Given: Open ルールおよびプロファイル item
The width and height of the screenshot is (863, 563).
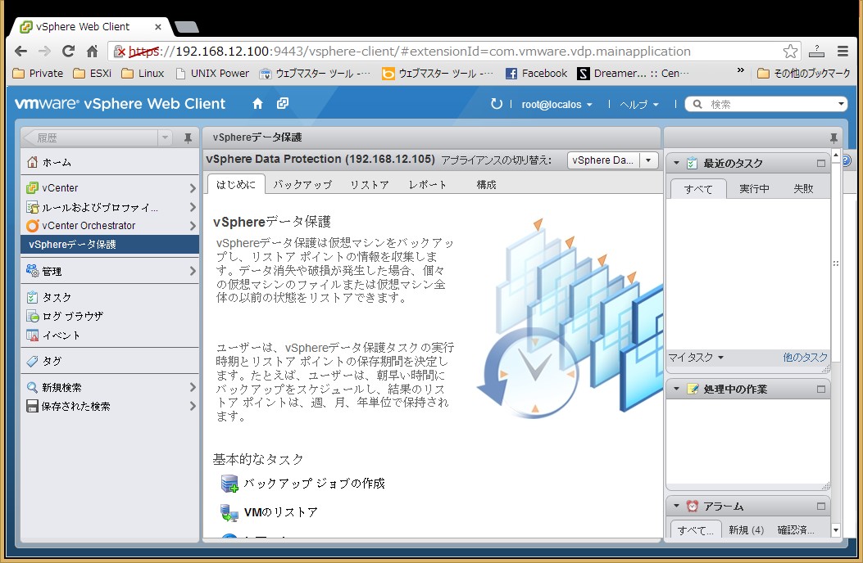Looking at the screenshot, I should pyautogui.click(x=110, y=207).
